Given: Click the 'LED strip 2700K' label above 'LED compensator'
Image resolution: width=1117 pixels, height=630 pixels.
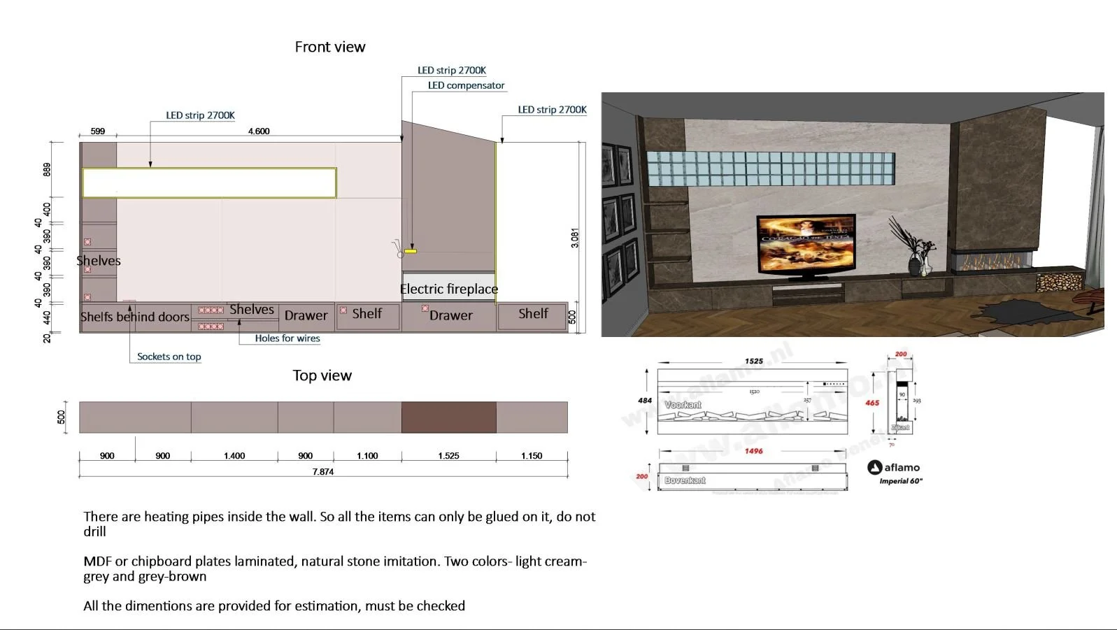Looking at the screenshot, I should pos(452,71).
